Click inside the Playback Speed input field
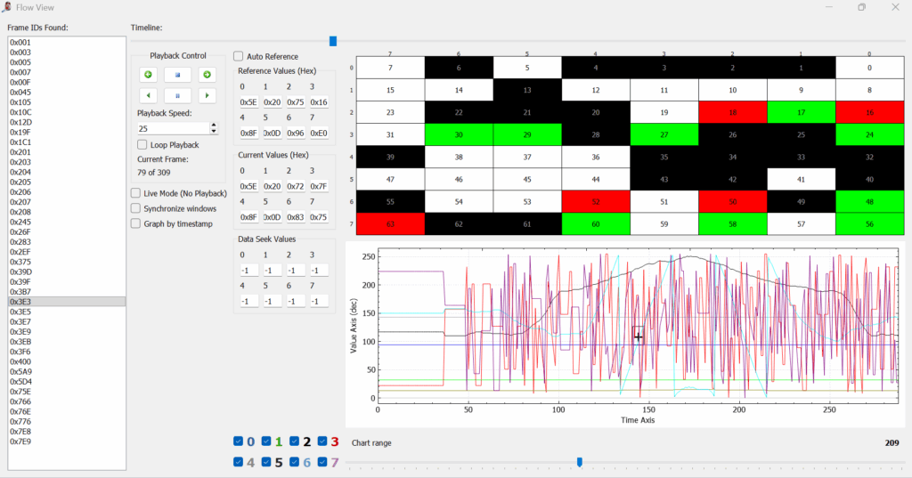This screenshot has width=912, height=478. [x=171, y=129]
